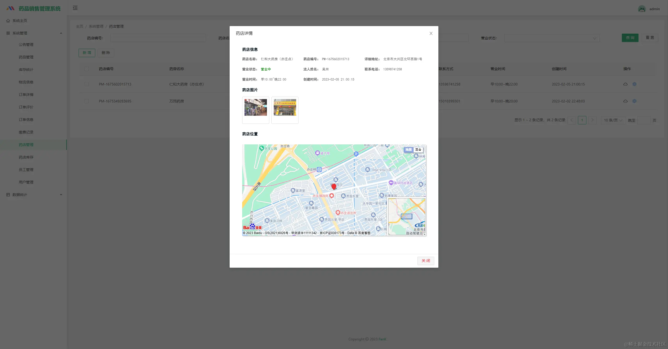Click the red location marker on map

[333, 186]
